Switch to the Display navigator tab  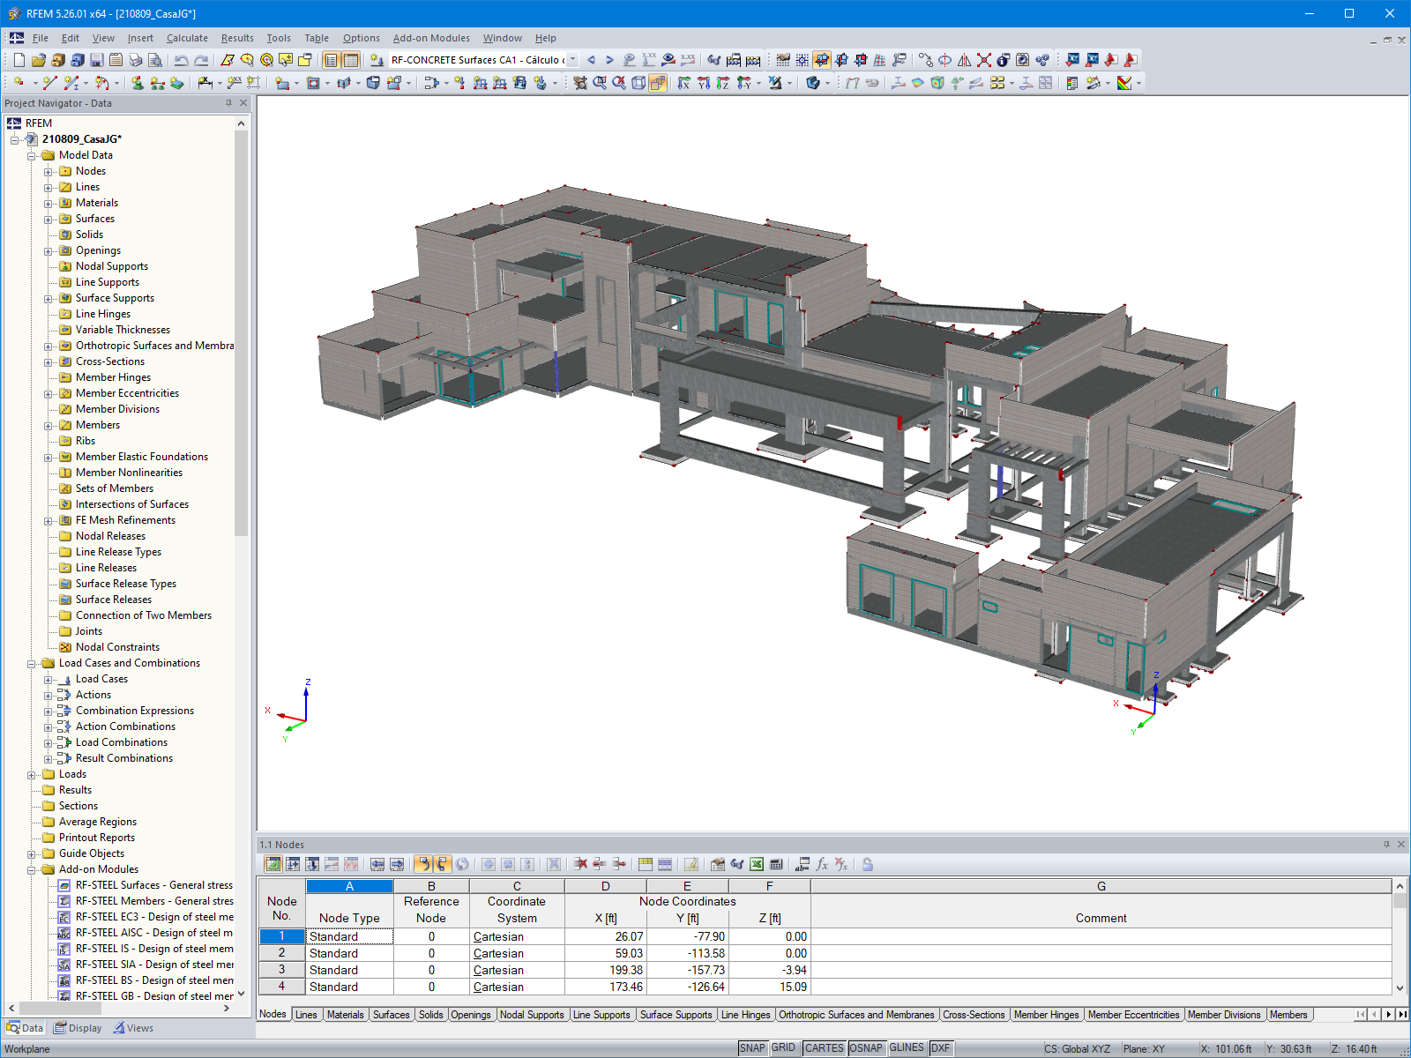coord(78,1027)
